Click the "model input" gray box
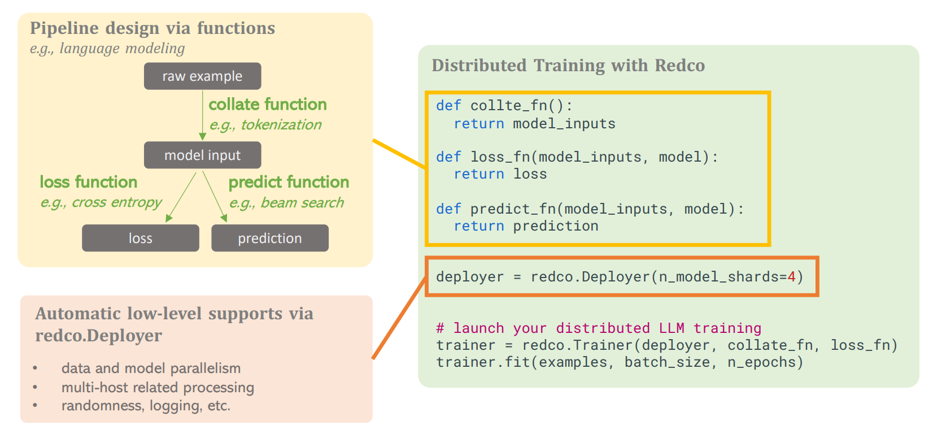 click(202, 155)
